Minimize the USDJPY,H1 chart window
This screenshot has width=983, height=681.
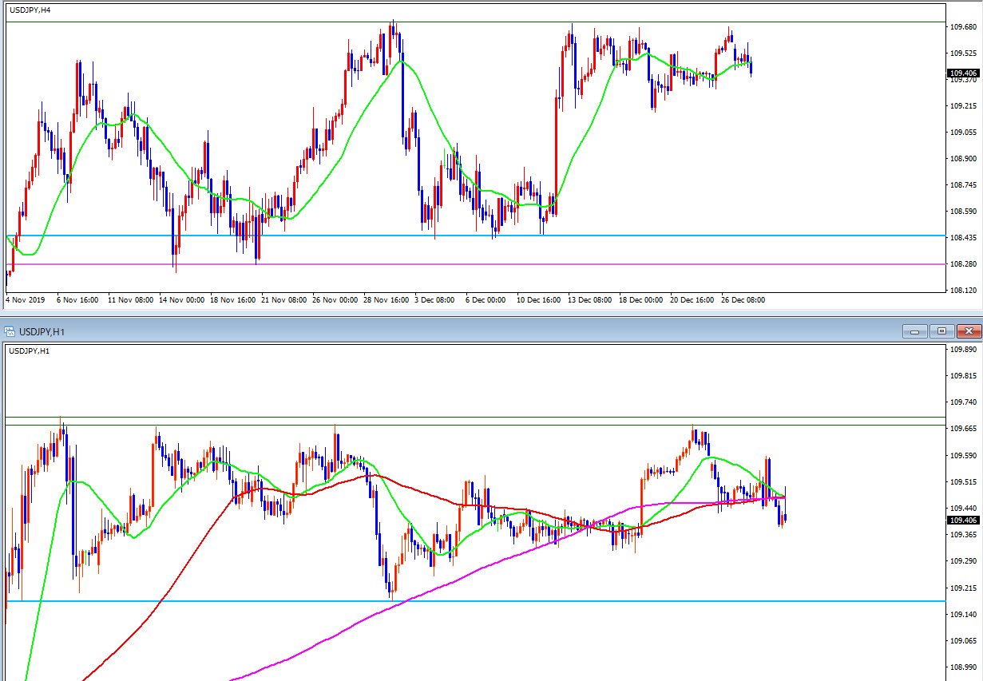tap(914, 331)
